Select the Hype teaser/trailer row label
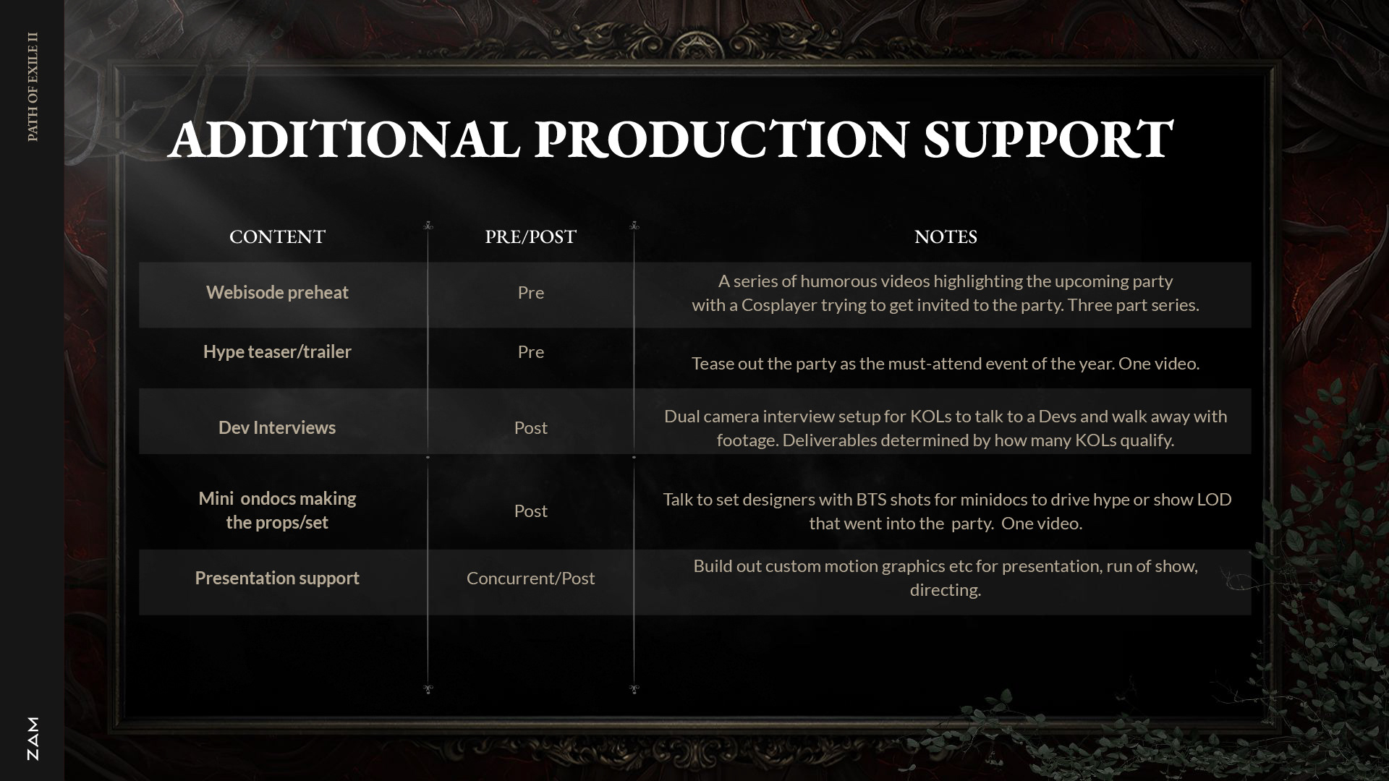This screenshot has height=781, width=1389. 277,351
